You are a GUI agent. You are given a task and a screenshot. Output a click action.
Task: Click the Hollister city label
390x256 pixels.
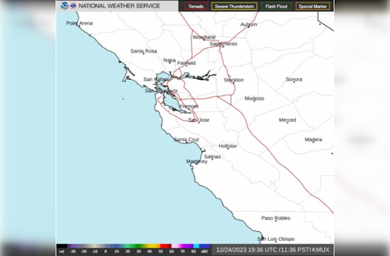pos(228,146)
